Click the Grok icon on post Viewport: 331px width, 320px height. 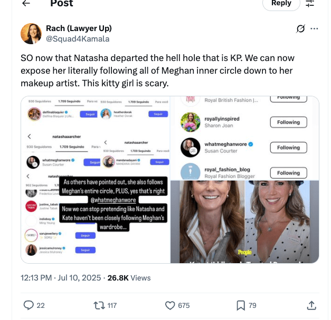click(300, 28)
